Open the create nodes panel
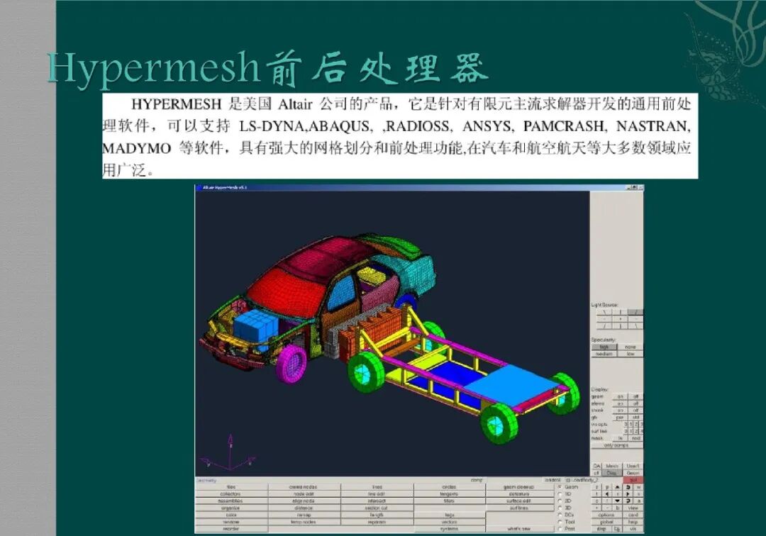The width and height of the screenshot is (766, 536). (x=304, y=487)
